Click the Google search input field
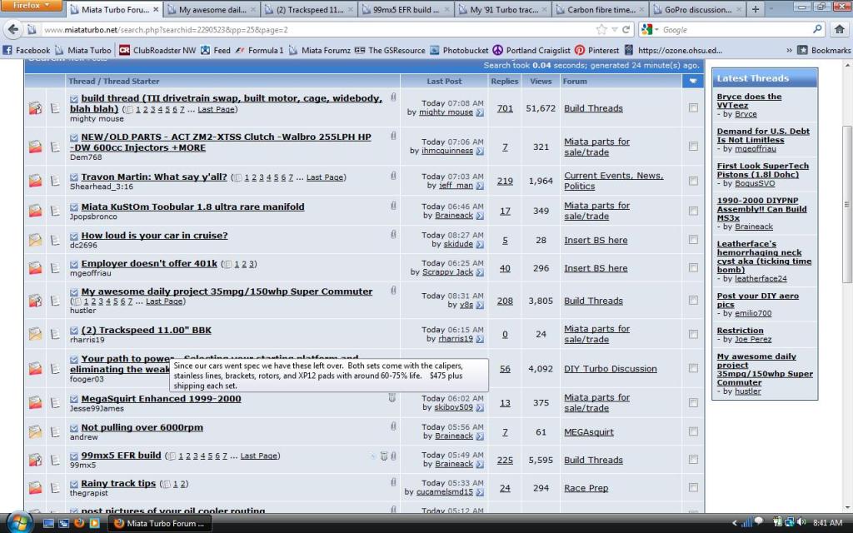The width and height of the screenshot is (853, 533). (735, 29)
